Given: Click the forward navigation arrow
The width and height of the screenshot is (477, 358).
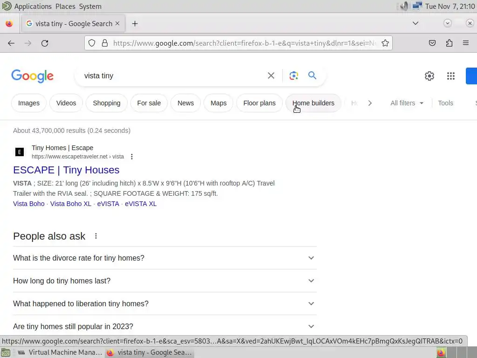Looking at the screenshot, I should tap(28, 43).
